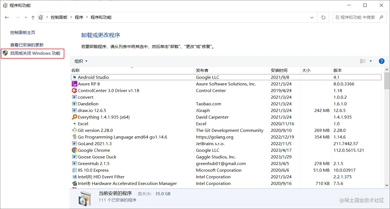
Task: Click the IIS 10.0 Express icon
Action: (74, 170)
